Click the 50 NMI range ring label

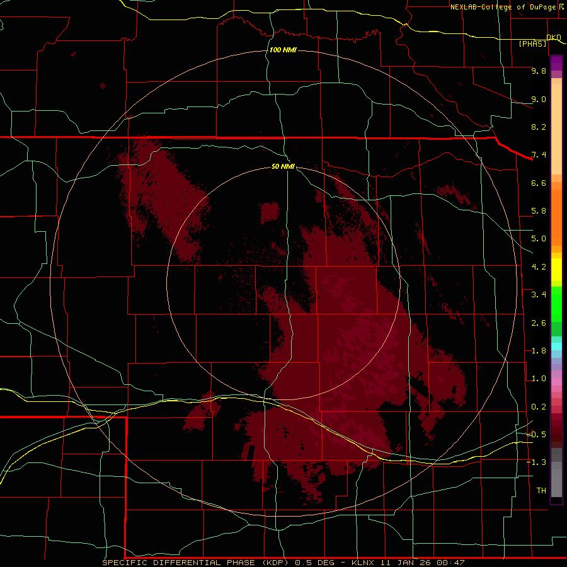283,166
